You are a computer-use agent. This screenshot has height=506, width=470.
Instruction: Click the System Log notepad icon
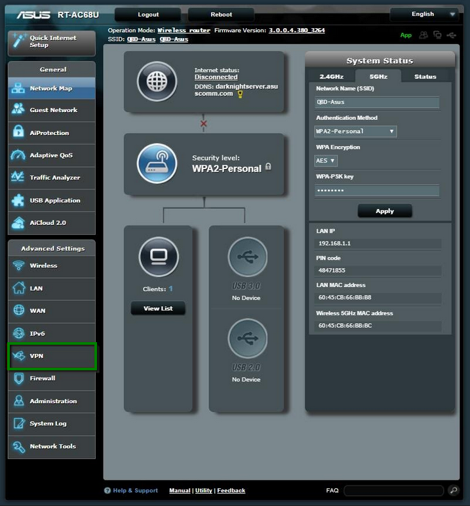(x=19, y=423)
